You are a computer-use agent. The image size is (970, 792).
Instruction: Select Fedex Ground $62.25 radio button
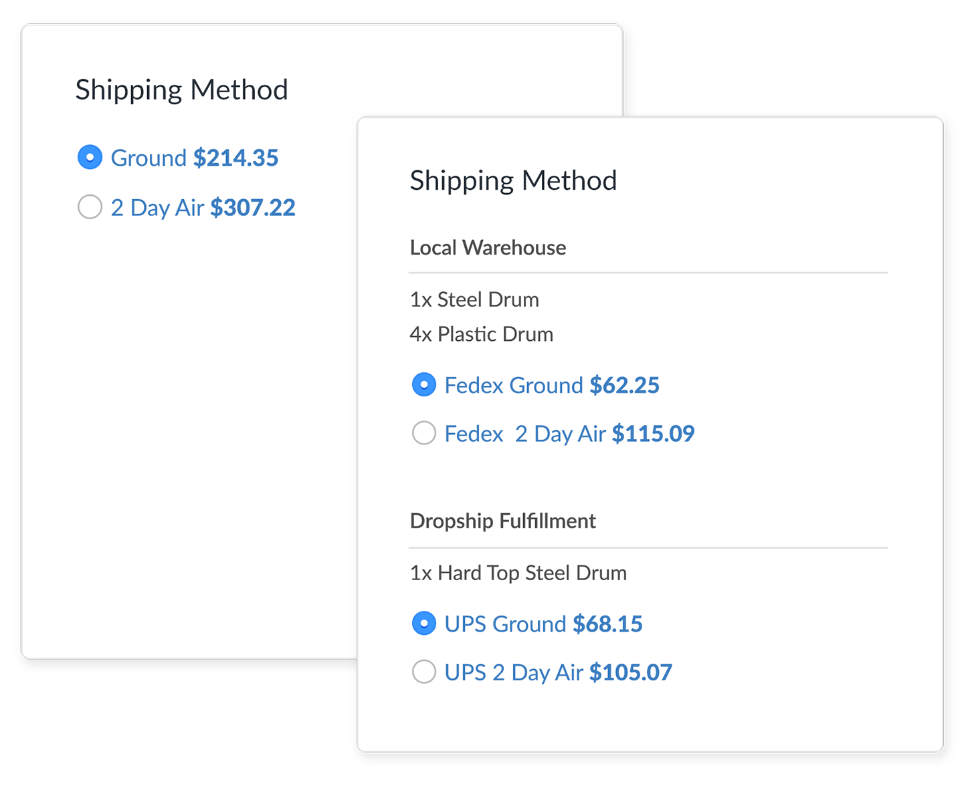pos(423,385)
